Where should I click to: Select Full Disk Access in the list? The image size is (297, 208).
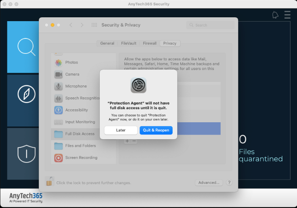point(84,134)
